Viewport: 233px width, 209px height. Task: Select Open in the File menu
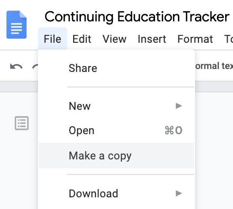coord(116,130)
